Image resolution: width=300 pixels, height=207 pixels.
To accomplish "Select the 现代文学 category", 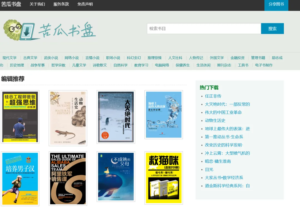I will coord(9,58).
